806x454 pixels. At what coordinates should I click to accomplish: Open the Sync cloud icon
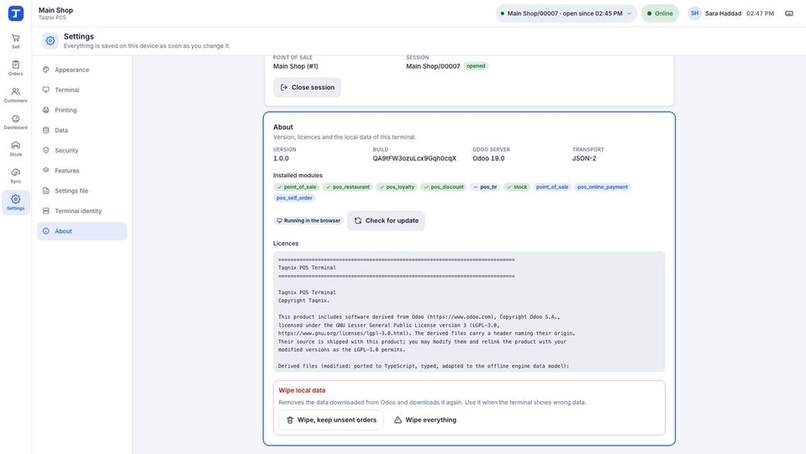pos(15,176)
